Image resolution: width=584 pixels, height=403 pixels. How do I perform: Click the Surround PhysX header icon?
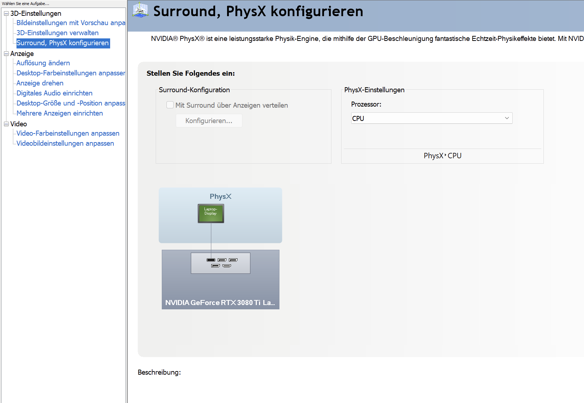click(x=140, y=10)
